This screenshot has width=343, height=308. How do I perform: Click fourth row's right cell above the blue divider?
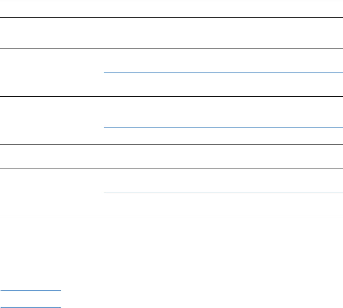click(x=223, y=112)
